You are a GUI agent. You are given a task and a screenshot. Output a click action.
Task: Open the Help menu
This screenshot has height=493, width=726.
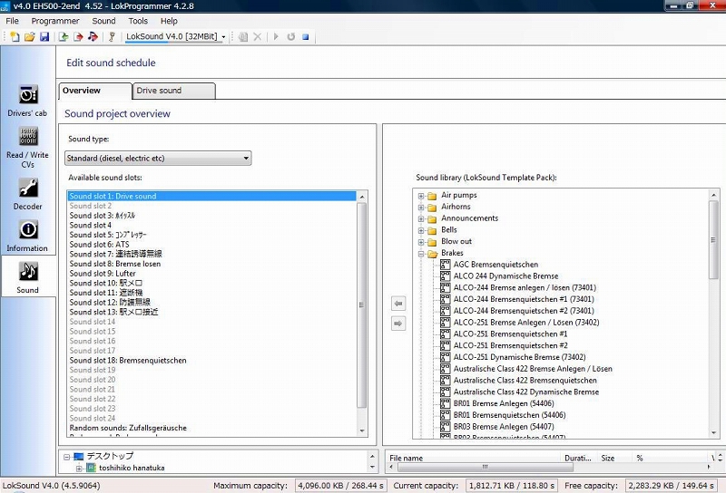pos(169,21)
